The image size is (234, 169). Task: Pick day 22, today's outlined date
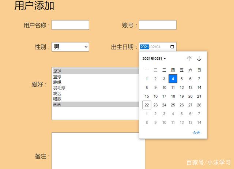point(147,105)
